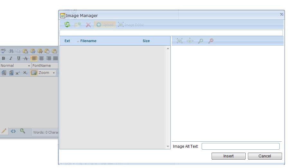Screen dimensions: 291x168
Task: Close the Image Manager dialog
Action: coord(281,14)
